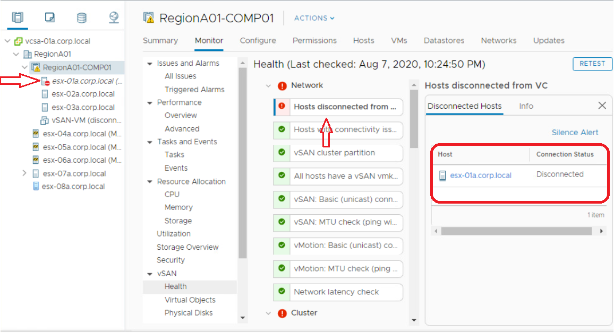Click the Silence Alert link

click(x=575, y=133)
